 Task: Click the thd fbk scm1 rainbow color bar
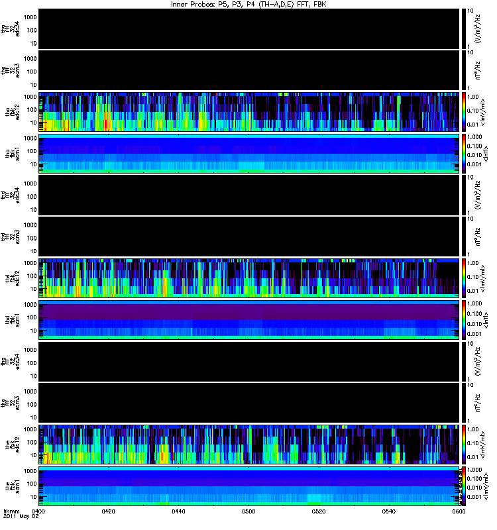click(463, 320)
